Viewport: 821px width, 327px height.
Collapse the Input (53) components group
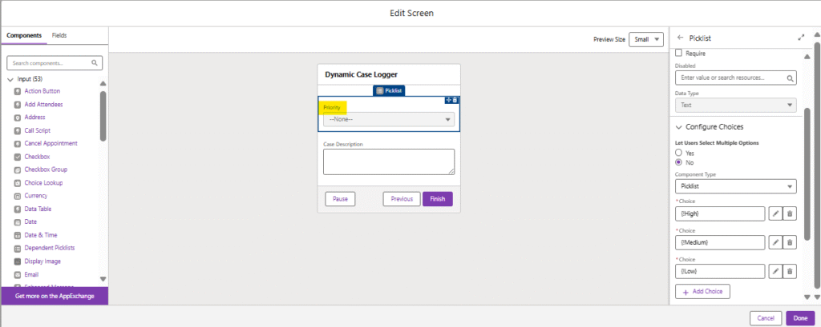[10, 79]
